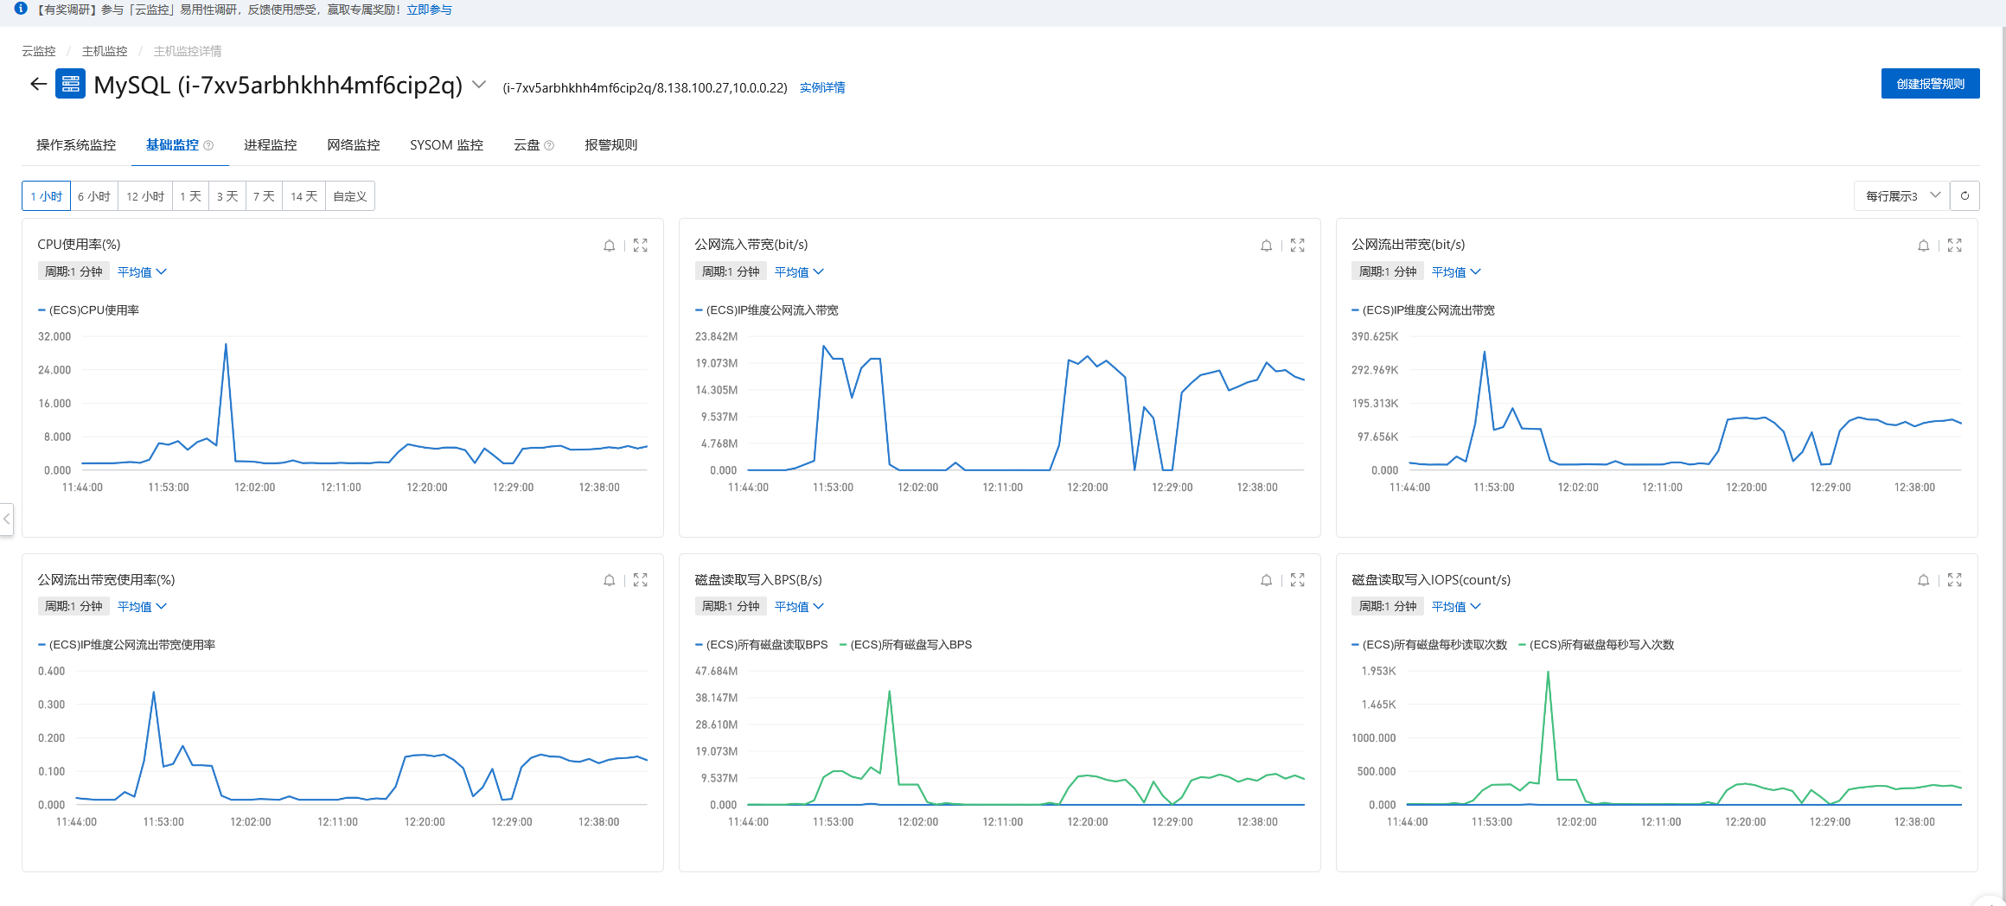
Task: Click help icon beside 基础监控 tab
Action: (x=208, y=145)
